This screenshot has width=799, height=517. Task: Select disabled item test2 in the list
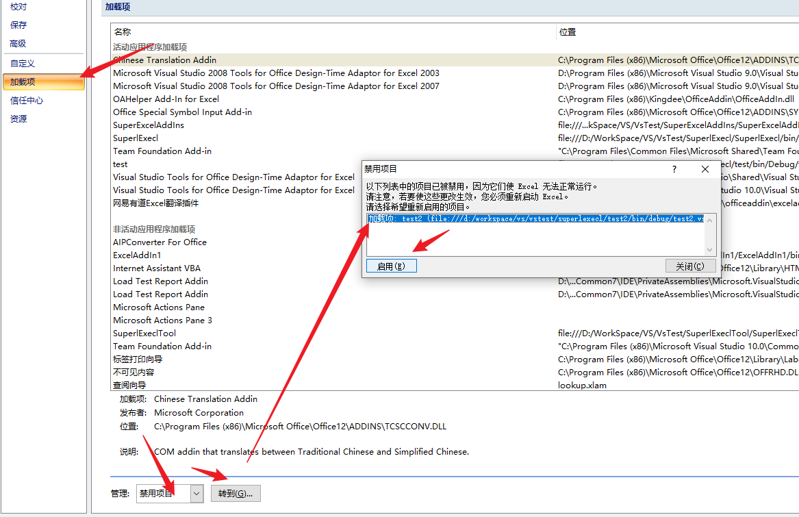(535, 218)
